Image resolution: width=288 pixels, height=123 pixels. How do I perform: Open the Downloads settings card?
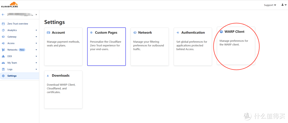[x=63, y=90]
